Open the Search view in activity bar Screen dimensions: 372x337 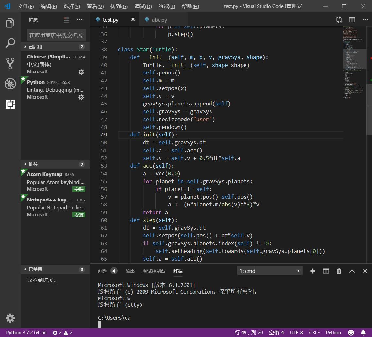[10, 43]
